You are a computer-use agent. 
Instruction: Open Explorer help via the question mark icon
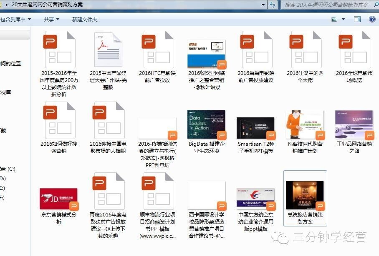[372, 19]
